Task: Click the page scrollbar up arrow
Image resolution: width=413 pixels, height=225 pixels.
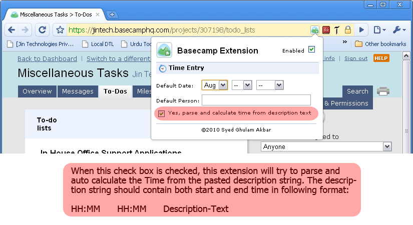Action: [406, 56]
